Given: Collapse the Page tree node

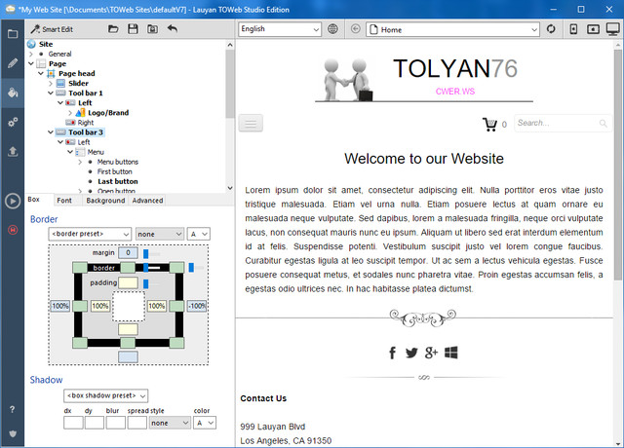Looking at the screenshot, I should [31, 63].
